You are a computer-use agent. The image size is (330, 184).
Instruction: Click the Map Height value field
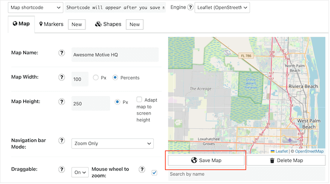point(91,103)
